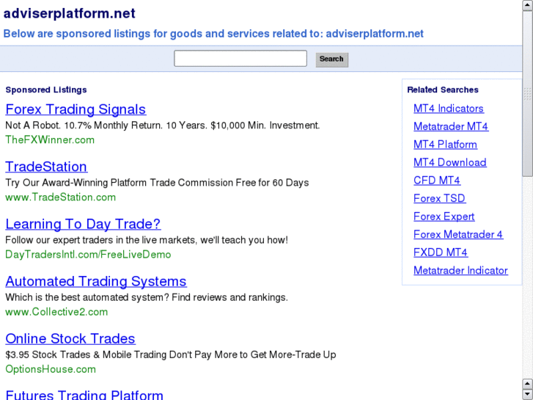Visit OptionsHouse.com green URL
533x400 pixels.
[51, 369]
